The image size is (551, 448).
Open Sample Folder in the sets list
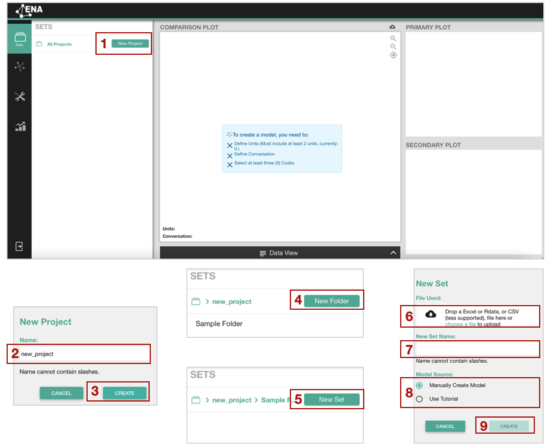(219, 324)
